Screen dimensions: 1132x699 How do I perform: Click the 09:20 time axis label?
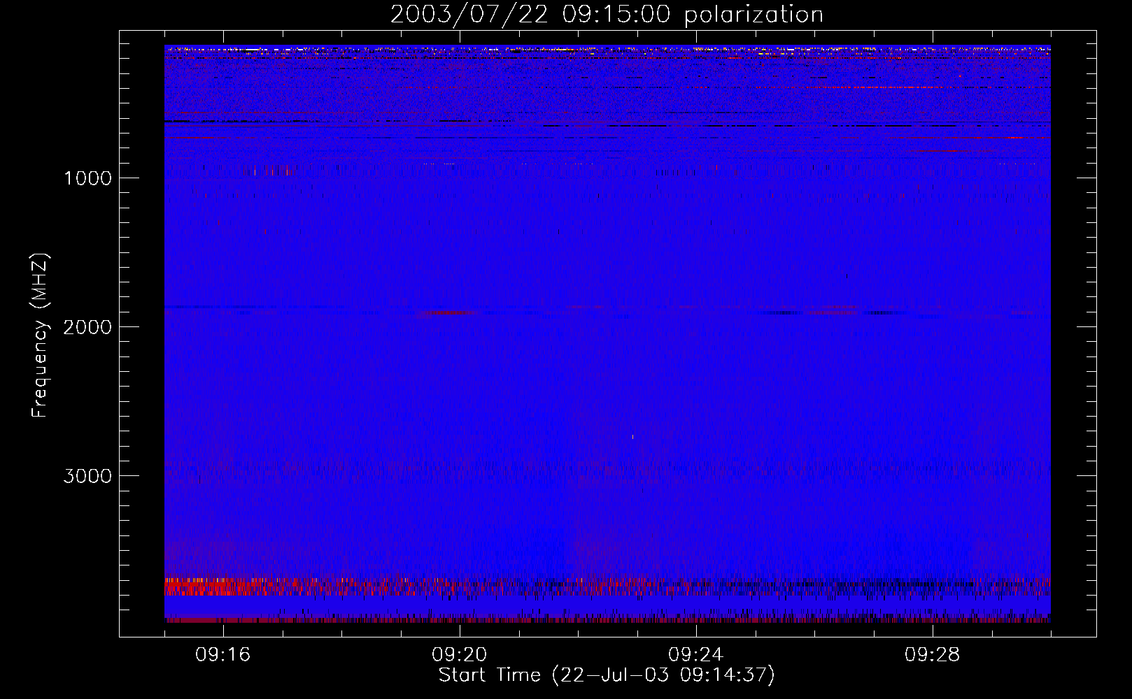click(460, 655)
